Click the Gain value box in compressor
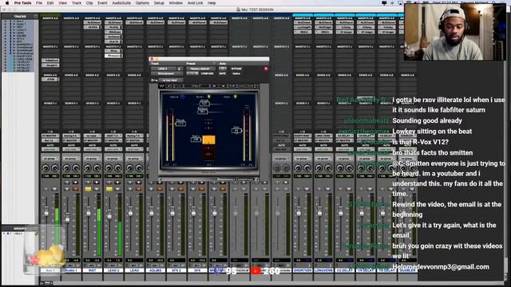Screen dimensions: 511x287 (x=236, y=131)
